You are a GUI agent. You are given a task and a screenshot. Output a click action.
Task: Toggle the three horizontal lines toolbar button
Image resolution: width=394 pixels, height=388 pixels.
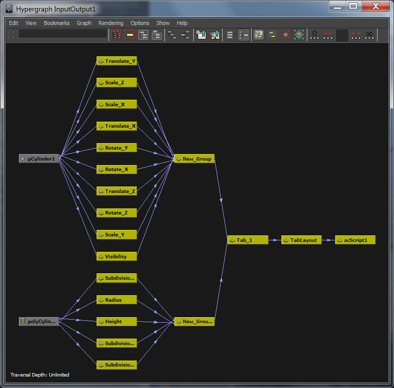tap(230, 35)
